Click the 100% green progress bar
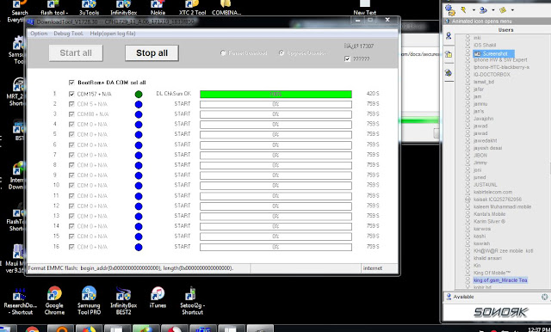Screen dimensions: 551x332 (275, 94)
